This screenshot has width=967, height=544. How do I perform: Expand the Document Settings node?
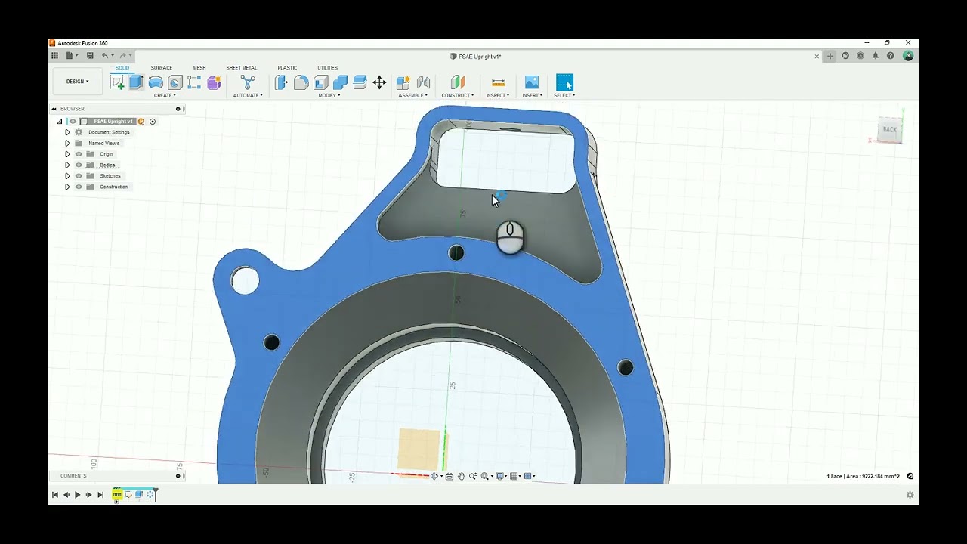pos(67,132)
